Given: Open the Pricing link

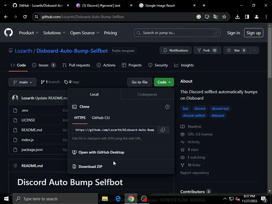Looking at the screenshot, I should point(110,33).
